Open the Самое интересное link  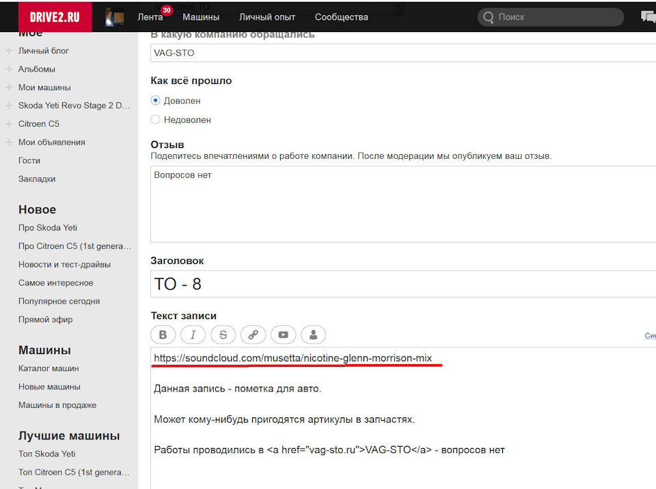[55, 283]
